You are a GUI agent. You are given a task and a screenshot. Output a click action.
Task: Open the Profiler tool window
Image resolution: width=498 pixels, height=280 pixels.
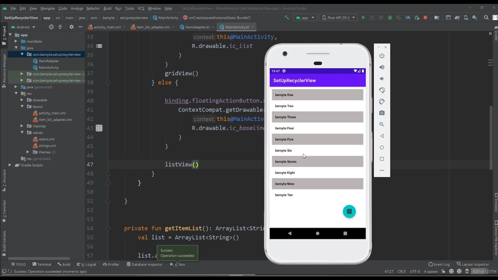(x=111, y=264)
